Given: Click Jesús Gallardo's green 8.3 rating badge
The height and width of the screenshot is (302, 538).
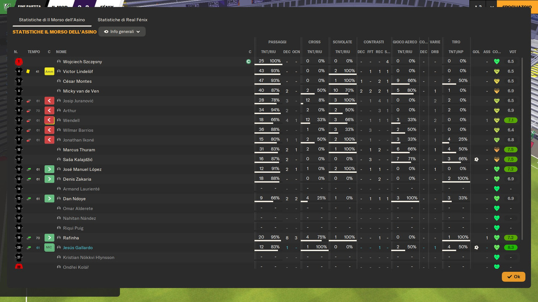Looking at the screenshot, I should (x=511, y=247).
